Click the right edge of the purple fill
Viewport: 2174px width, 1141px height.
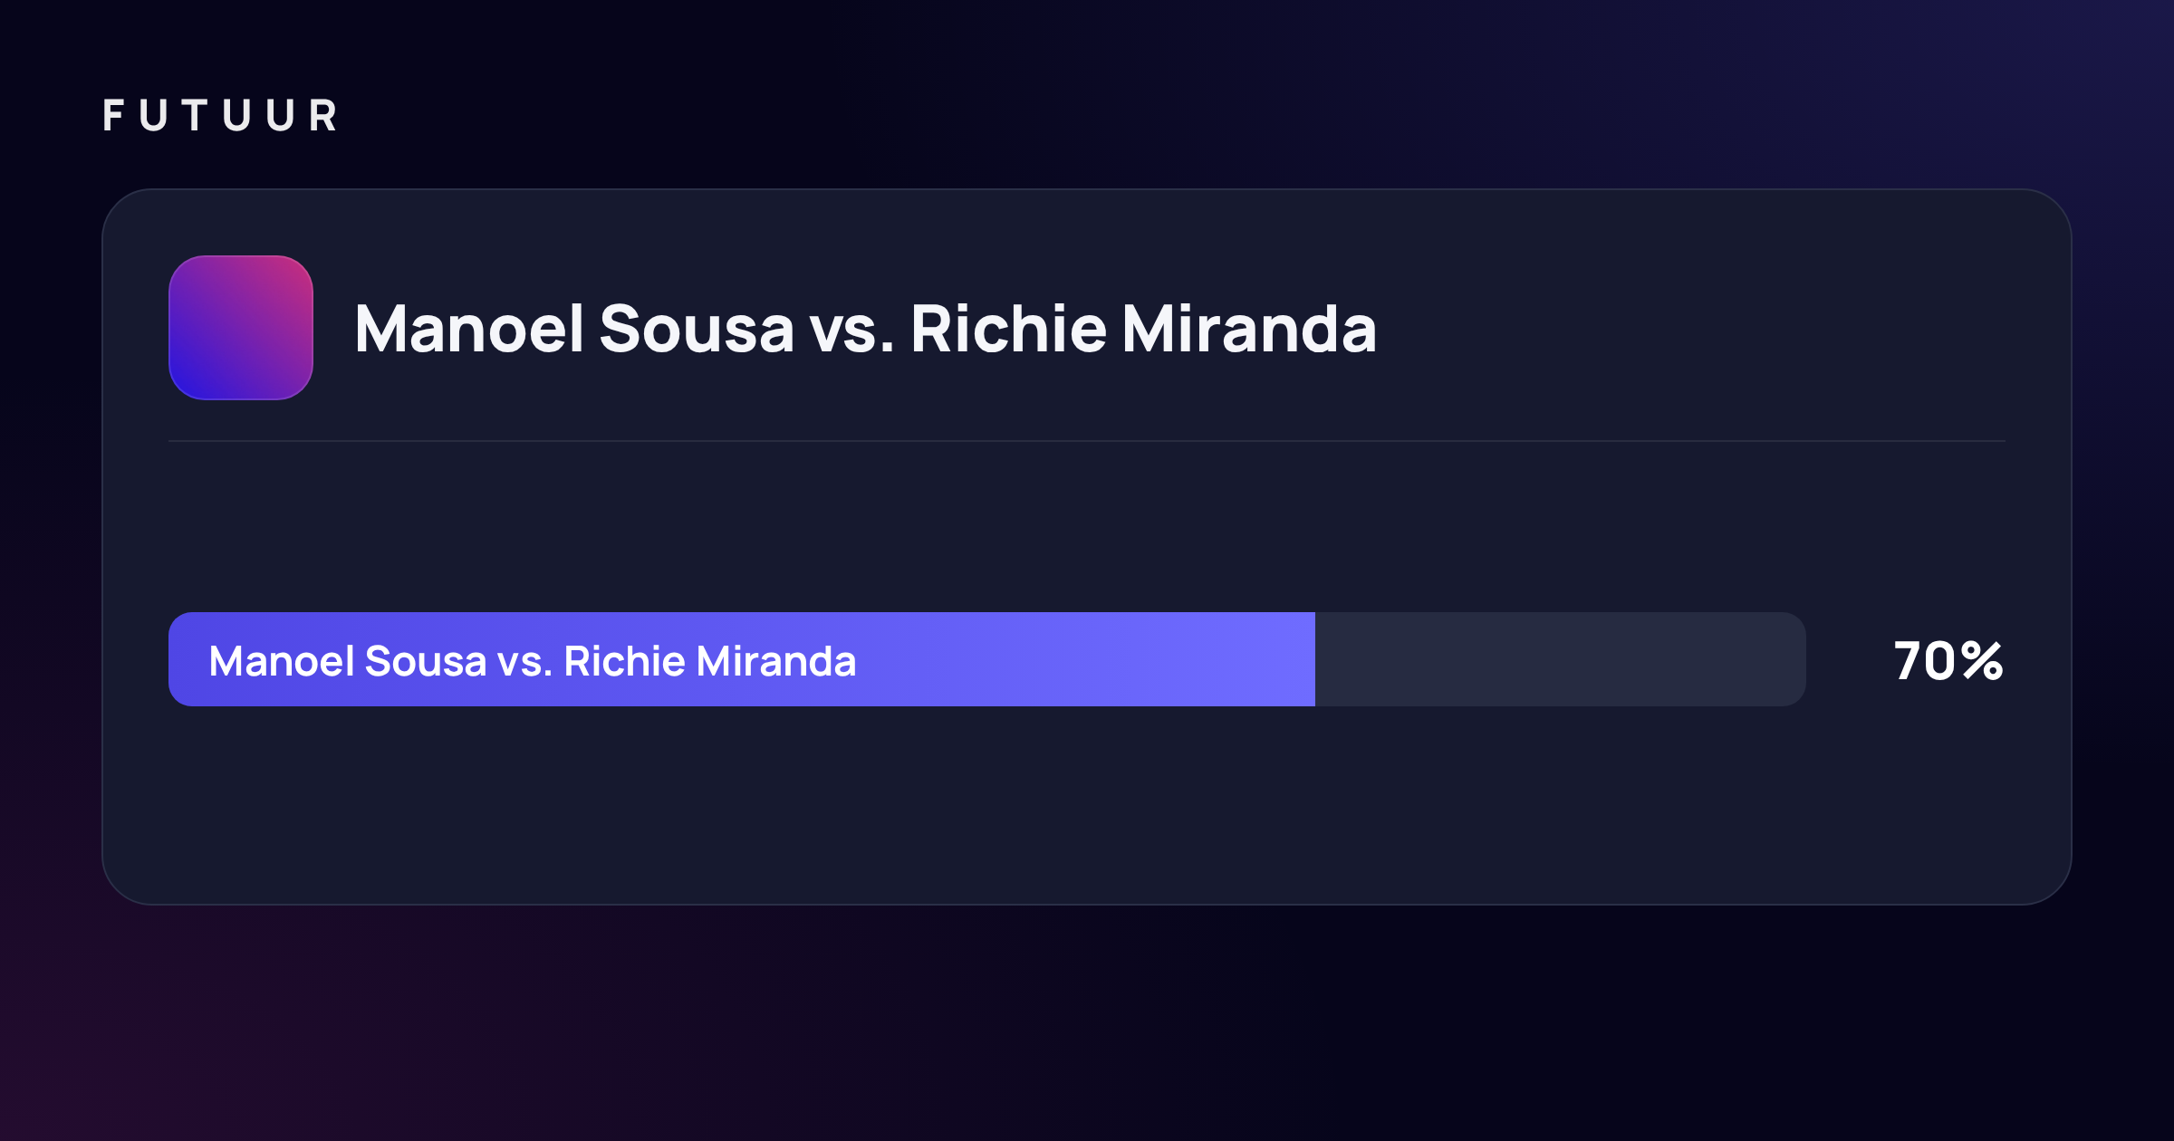click(x=1312, y=659)
